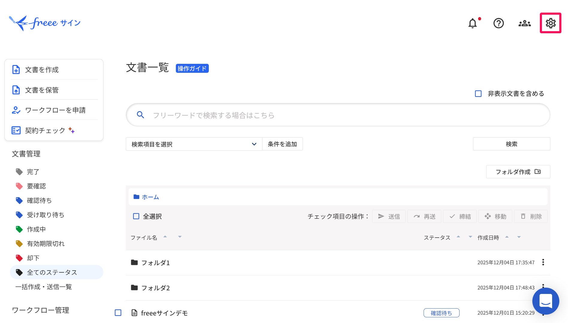Open freeeサインデモ document
Viewport: 568px width, 323px height.
[164, 313]
